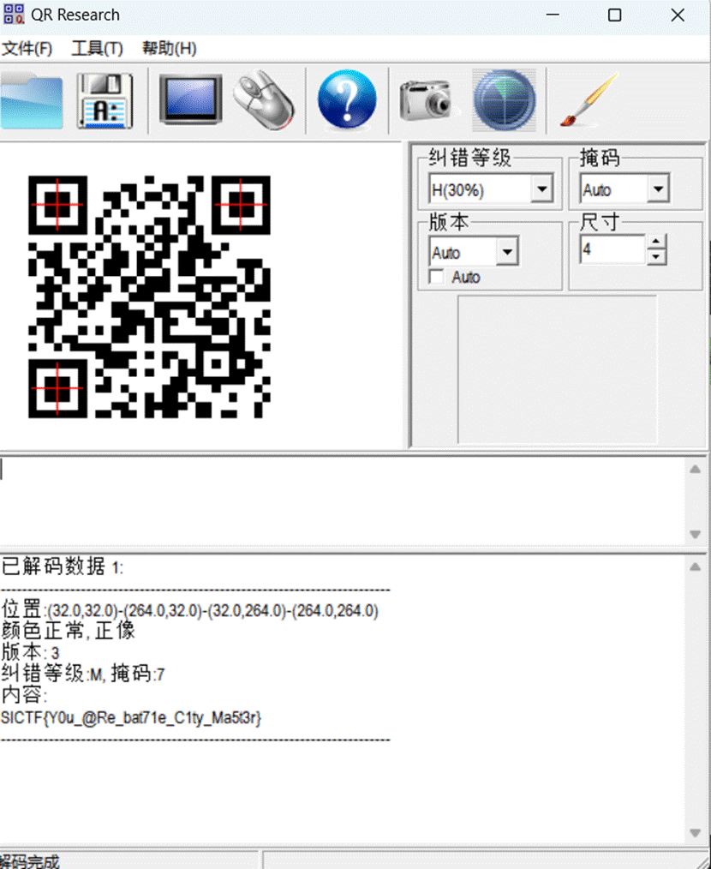This screenshot has width=711, height=869.
Task: Select the paintbrush tool icon
Action: click(589, 99)
